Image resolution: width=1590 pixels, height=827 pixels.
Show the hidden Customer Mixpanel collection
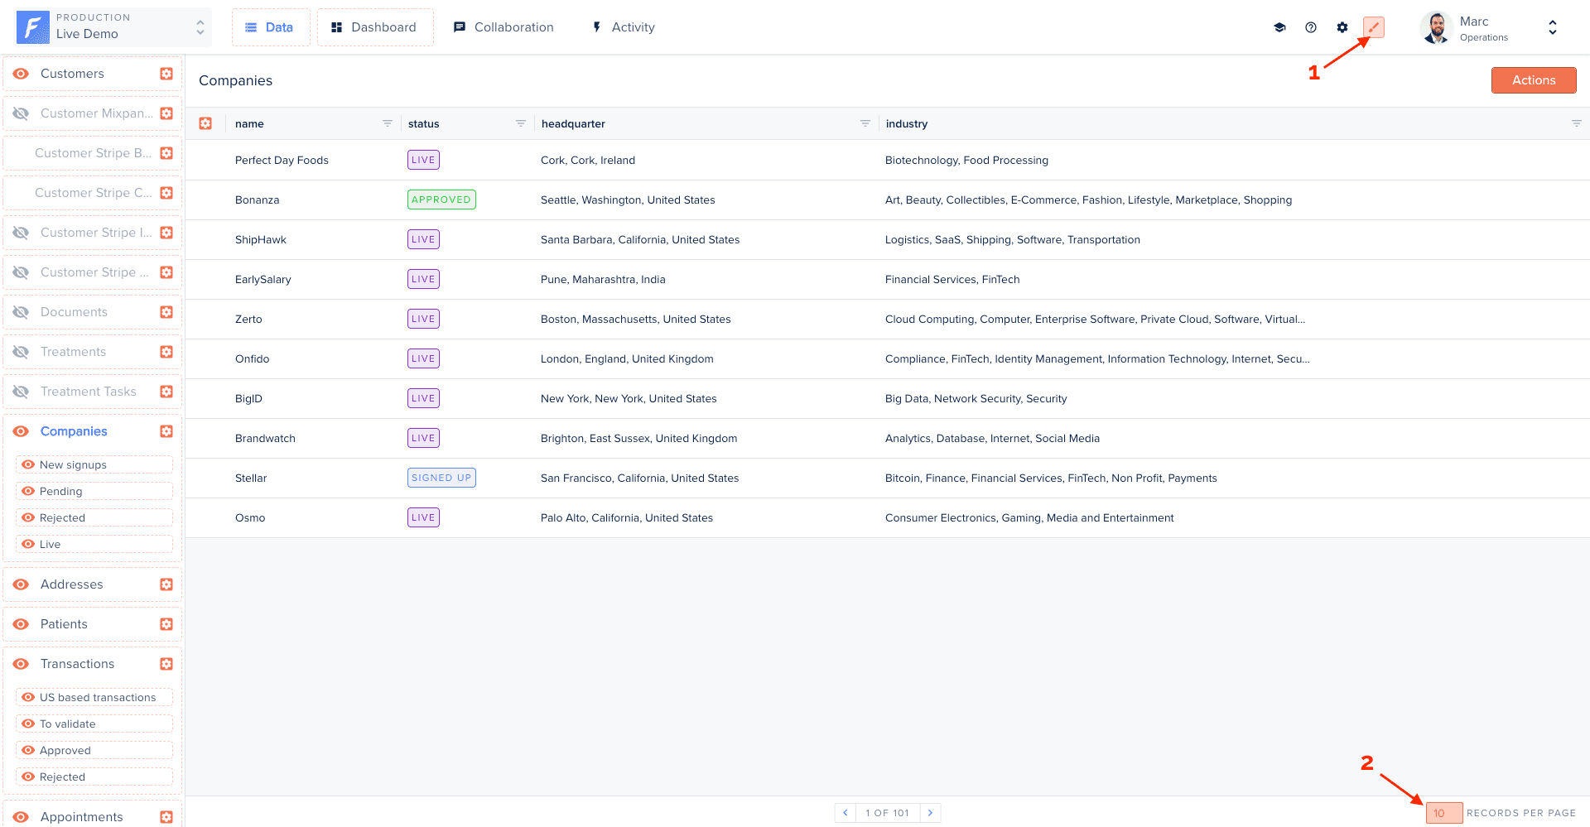point(22,113)
